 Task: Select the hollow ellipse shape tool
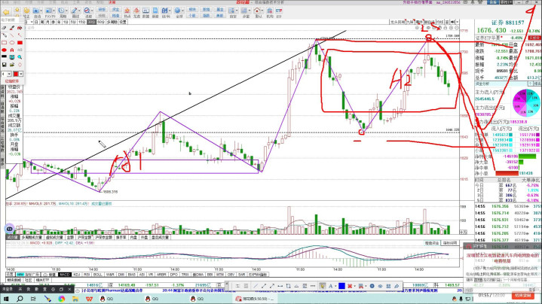(12, 42)
